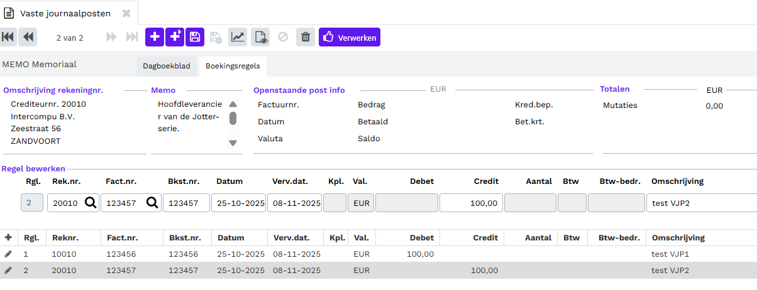The width and height of the screenshot is (757, 290).
Task: Go to the previous record
Action: tap(28, 37)
